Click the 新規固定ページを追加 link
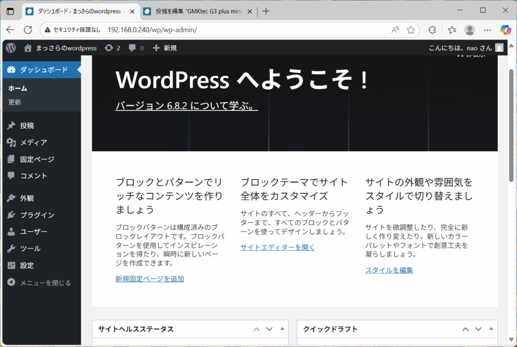This screenshot has height=347, width=517. click(x=149, y=278)
